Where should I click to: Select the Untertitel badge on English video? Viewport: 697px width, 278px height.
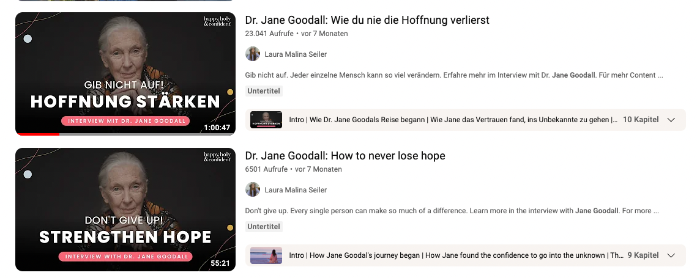click(264, 227)
